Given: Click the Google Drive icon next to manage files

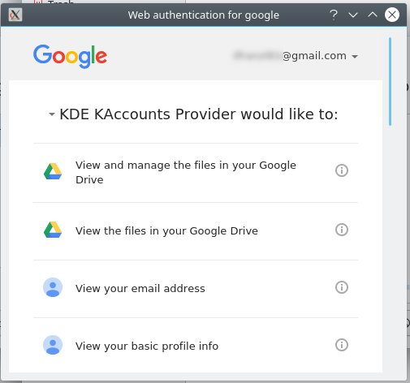Looking at the screenshot, I should pyautogui.click(x=53, y=171).
